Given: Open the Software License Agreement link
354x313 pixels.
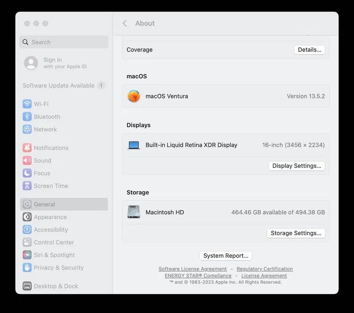Looking at the screenshot, I should (193, 269).
